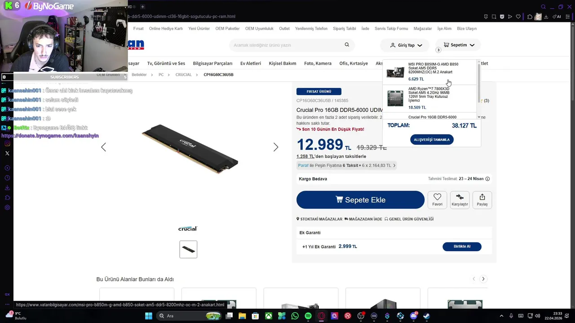Click the snapshot capture icon in address bar
This screenshot has width=575, height=323.
(494, 17)
